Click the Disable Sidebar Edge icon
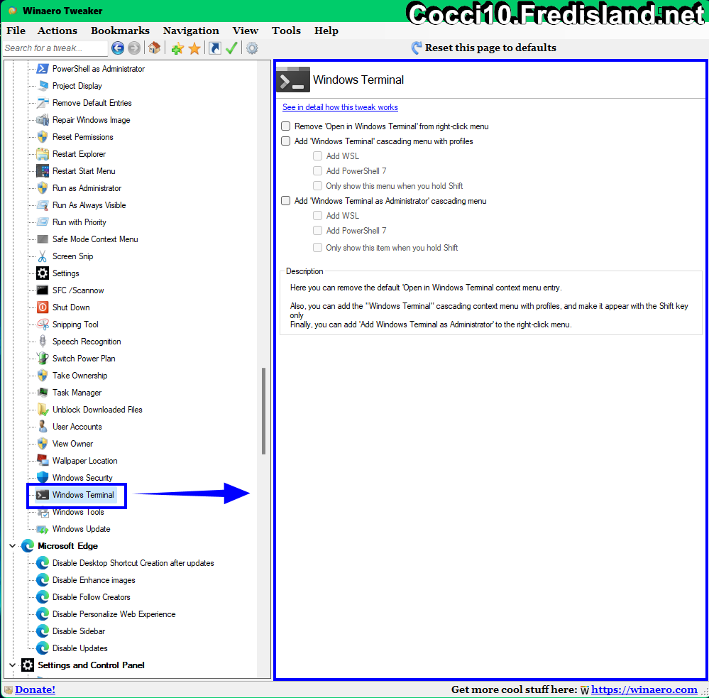Viewport: 709px width, 698px height. pyautogui.click(x=43, y=631)
